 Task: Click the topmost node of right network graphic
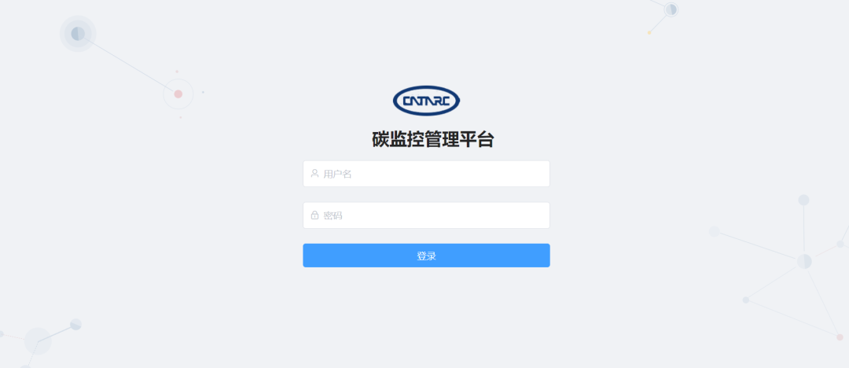click(803, 200)
